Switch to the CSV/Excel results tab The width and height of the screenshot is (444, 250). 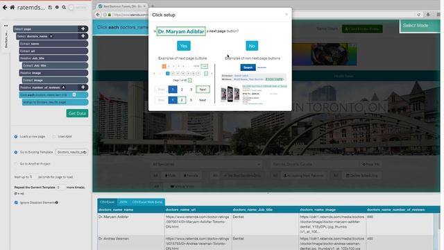[x=107, y=202]
